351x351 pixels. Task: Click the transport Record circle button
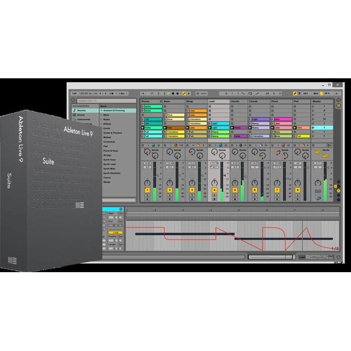pos(178,93)
